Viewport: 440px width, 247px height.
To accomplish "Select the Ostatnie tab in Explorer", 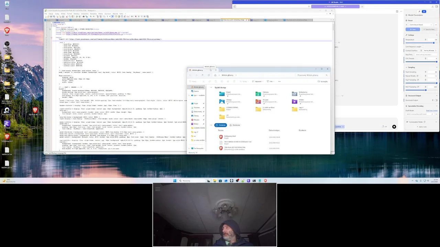I will [x=220, y=125].
